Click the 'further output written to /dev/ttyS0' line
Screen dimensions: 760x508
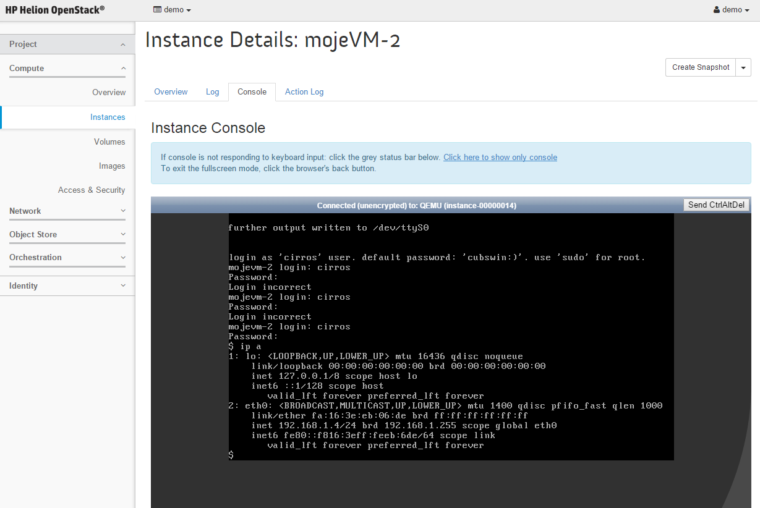click(328, 228)
